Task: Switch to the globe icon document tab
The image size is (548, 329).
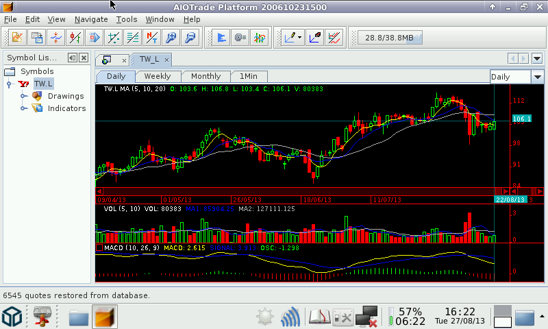Action: click(x=107, y=60)
